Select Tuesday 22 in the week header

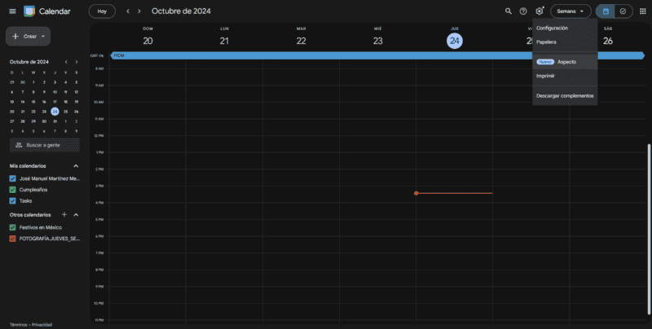coord(301,41)
